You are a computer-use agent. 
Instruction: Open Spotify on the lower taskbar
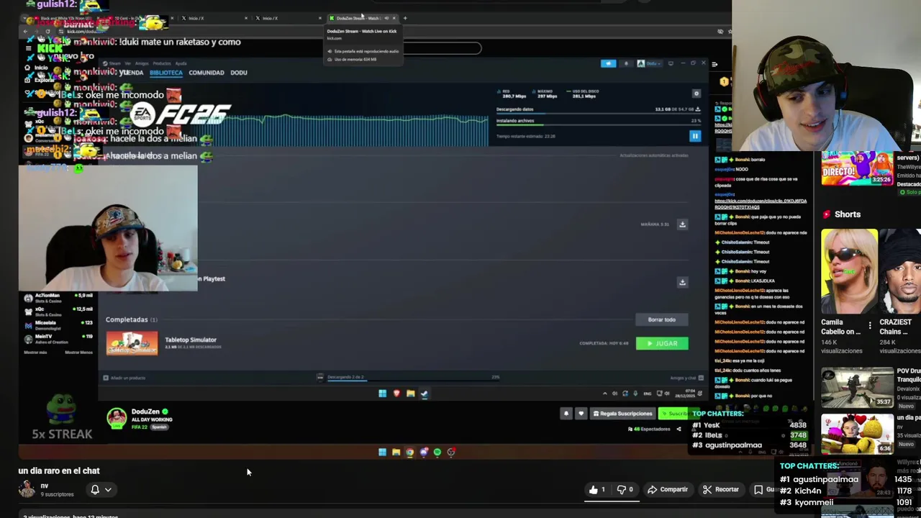coord(437,452)
